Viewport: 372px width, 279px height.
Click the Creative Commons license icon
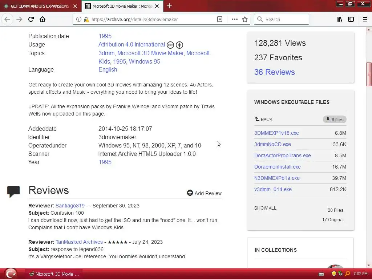tap(170, 45)
